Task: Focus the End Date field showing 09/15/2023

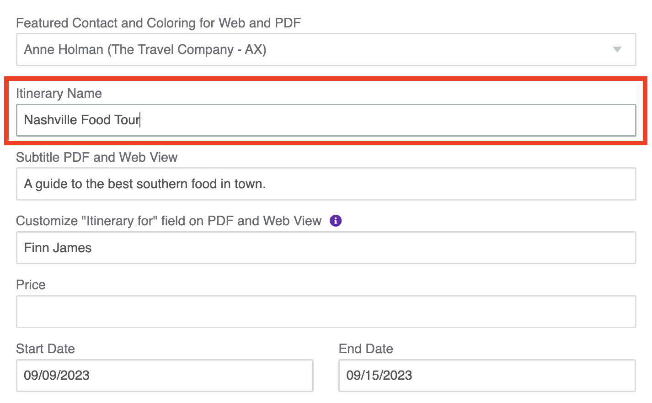Action: (487, 376)
